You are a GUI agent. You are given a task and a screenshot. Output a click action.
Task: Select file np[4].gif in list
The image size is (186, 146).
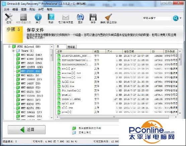68,103
